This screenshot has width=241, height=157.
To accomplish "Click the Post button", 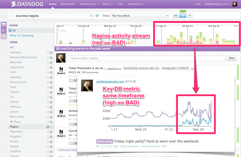I will coord(232,58).
